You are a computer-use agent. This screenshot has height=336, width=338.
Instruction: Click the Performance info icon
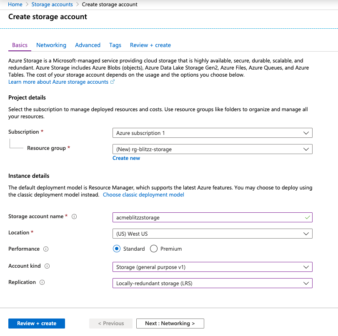pyautogui.click(x=46, y=249)
